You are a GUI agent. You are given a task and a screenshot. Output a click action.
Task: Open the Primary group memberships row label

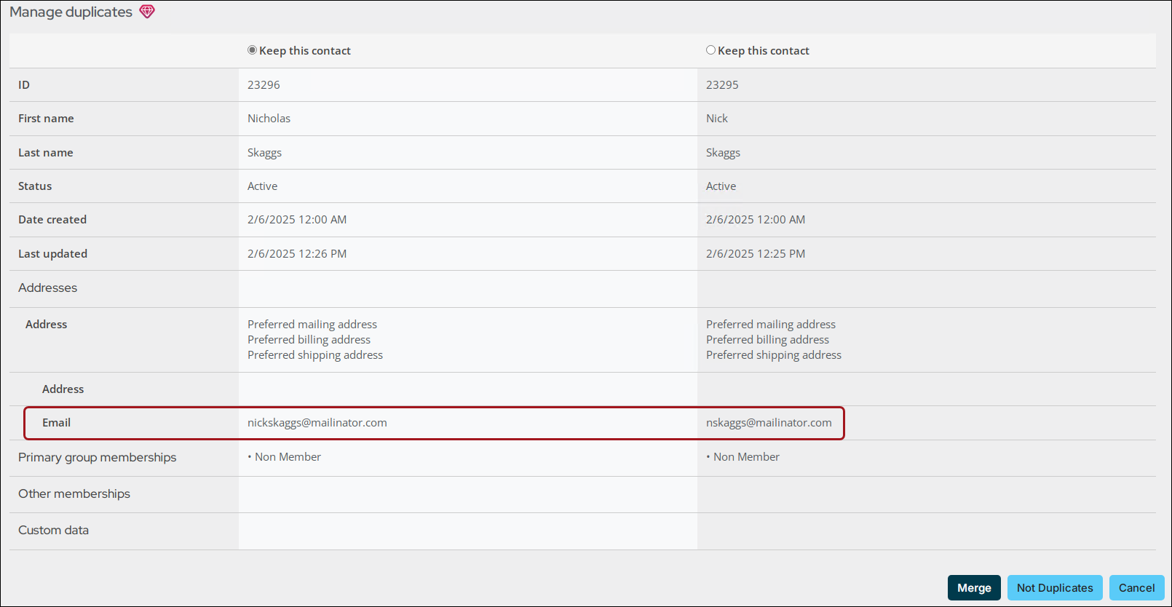click(x=98, y=458)
